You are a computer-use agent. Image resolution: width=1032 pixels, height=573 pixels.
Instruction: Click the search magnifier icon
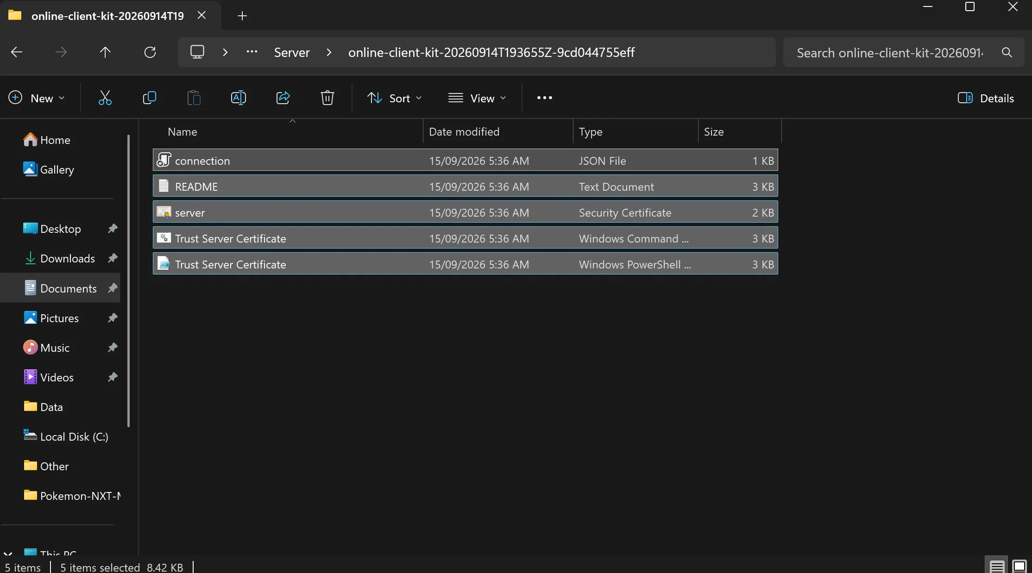(1007, 52)
